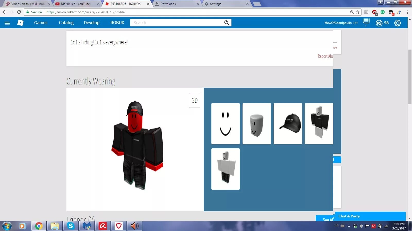Open the red shield app in taskbar

[x=119, y=226]
